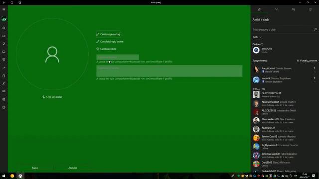Click the disabled location input field
This screenshot has height=179, width=319.
pyautogui.click(x=118, y=57)
